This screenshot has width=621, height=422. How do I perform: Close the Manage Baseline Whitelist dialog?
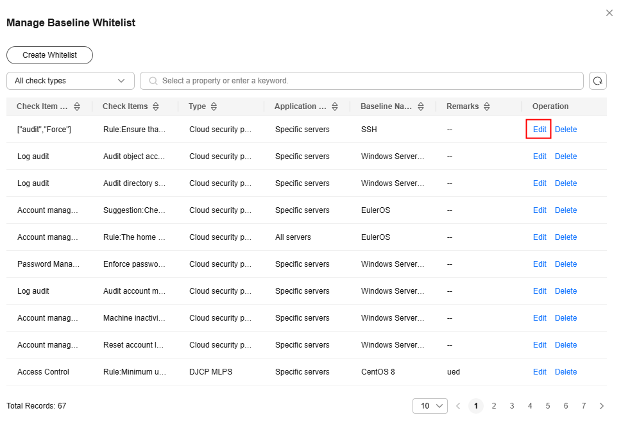point(609,13)
